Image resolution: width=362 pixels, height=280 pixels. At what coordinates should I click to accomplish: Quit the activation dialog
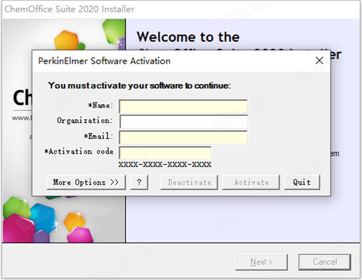click(x=302, y=182)
